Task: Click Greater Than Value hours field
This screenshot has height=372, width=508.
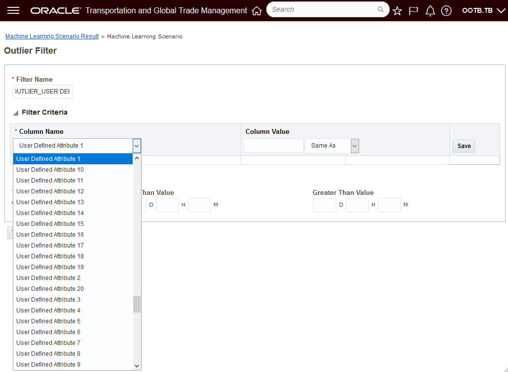Action: point(357,205)
